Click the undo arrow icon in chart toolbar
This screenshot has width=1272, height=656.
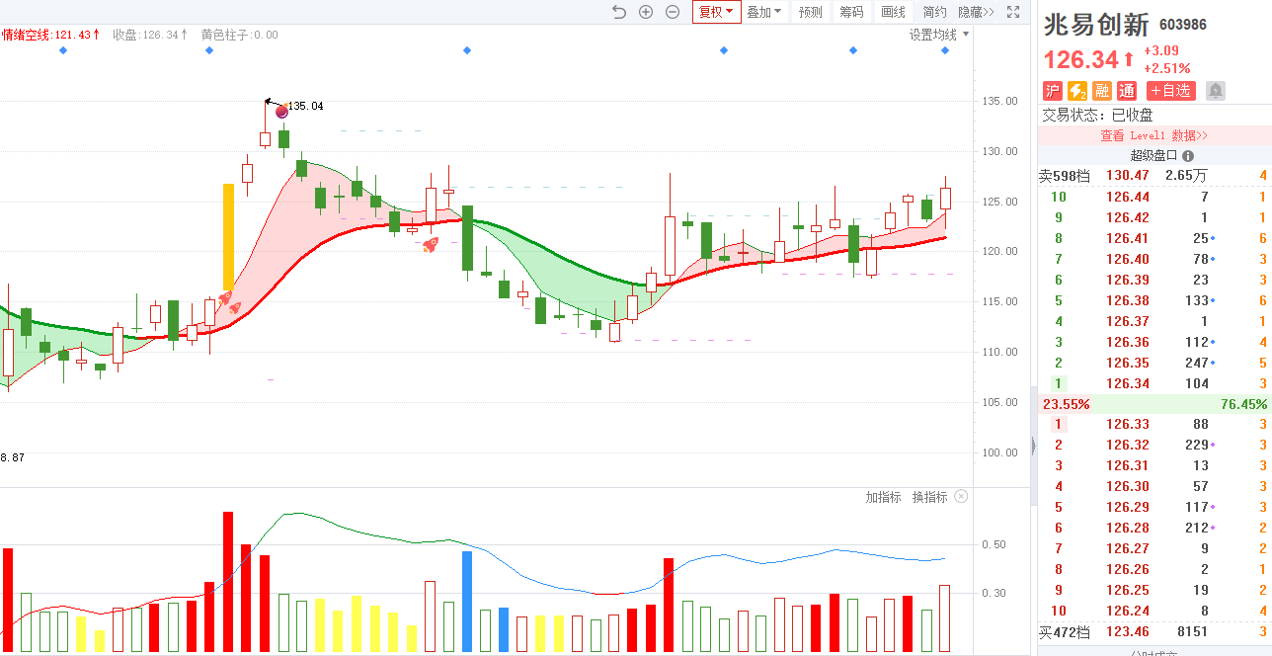click(619, 12)
